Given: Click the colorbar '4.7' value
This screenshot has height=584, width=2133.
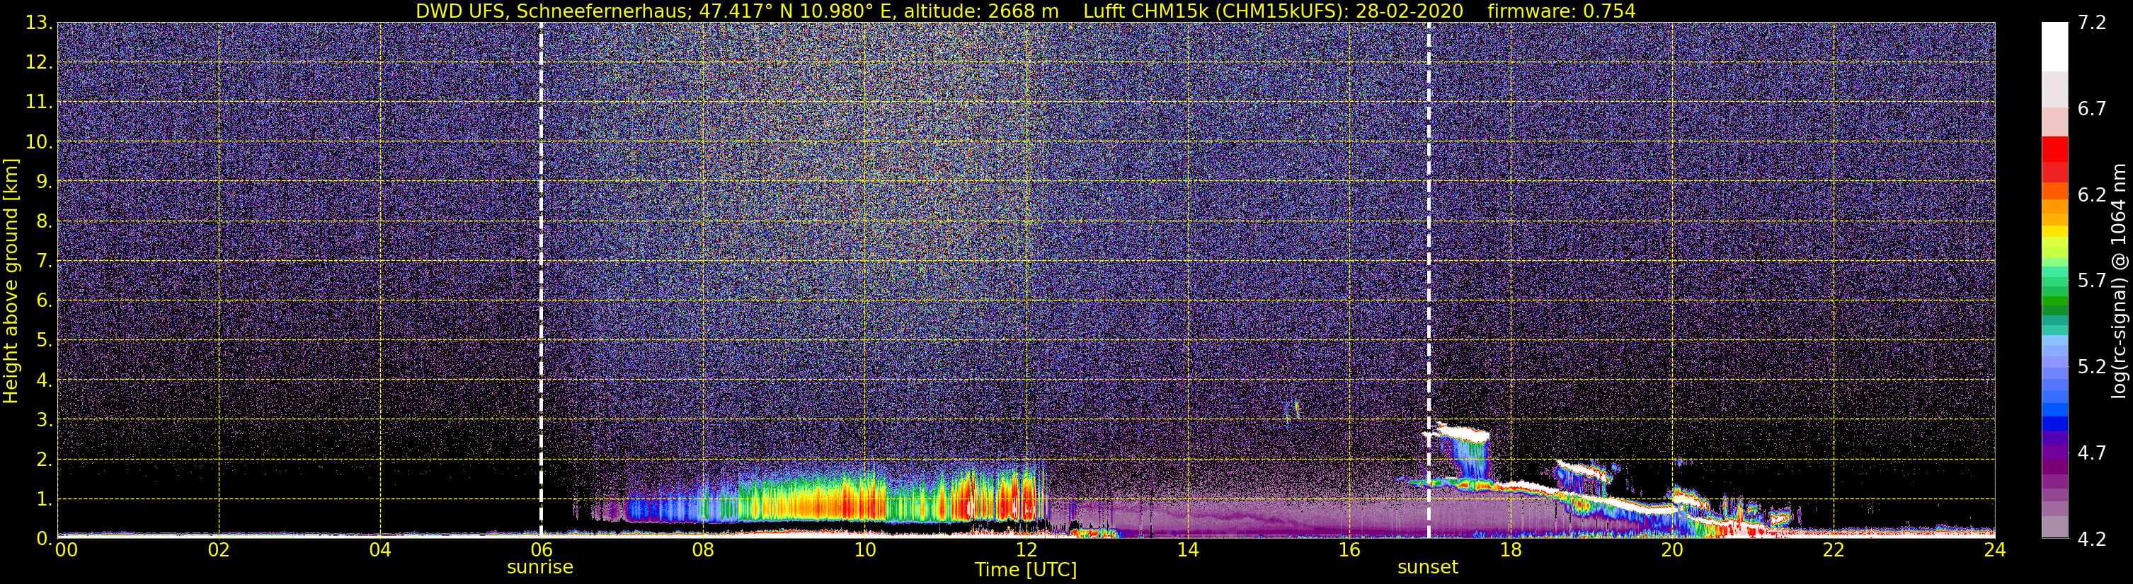Looking at the screenshot, I should (x=2092, y=452).
